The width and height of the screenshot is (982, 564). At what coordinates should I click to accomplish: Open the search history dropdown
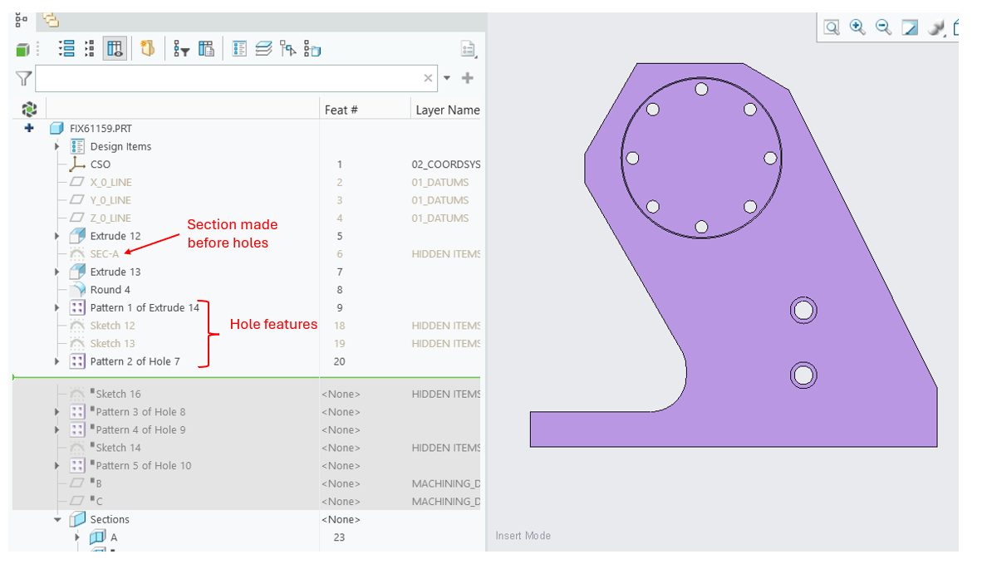point(447,78)
